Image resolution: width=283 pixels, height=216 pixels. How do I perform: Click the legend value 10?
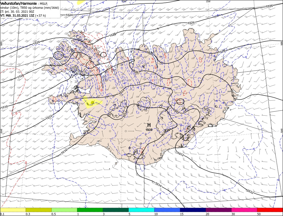click(156, 214)
